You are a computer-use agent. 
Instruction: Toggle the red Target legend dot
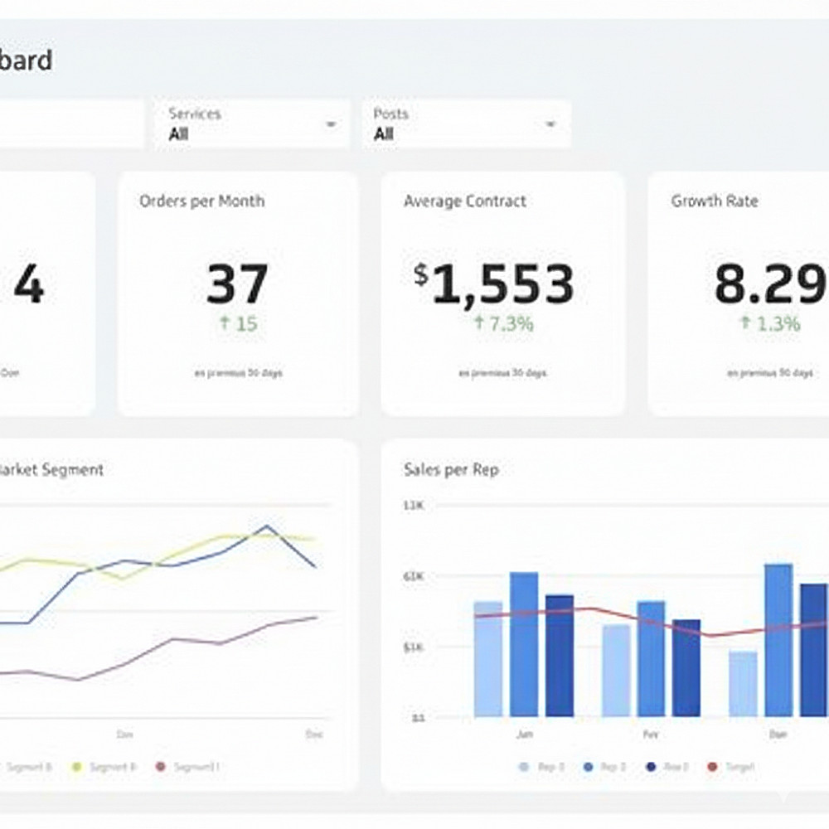712,767
